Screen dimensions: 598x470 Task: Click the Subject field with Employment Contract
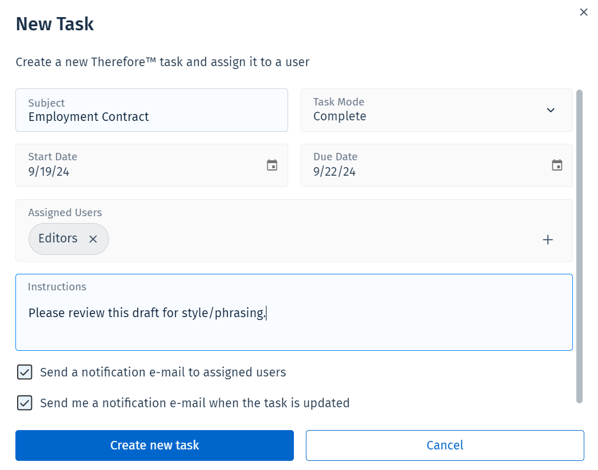coord(151,116)
